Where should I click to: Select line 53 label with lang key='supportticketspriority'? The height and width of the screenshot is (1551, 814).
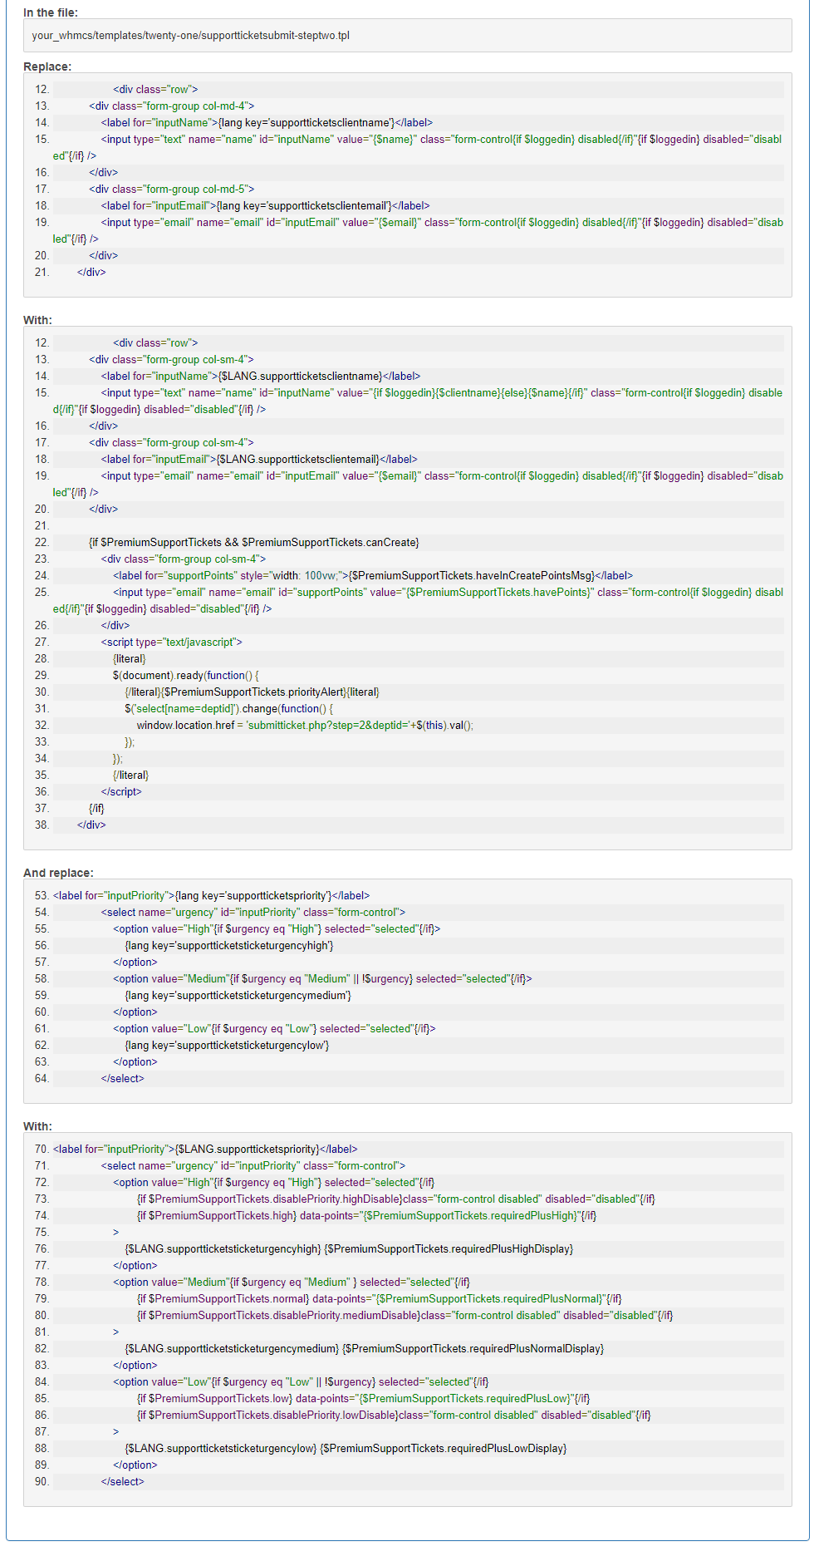click(x=211, y=895)
